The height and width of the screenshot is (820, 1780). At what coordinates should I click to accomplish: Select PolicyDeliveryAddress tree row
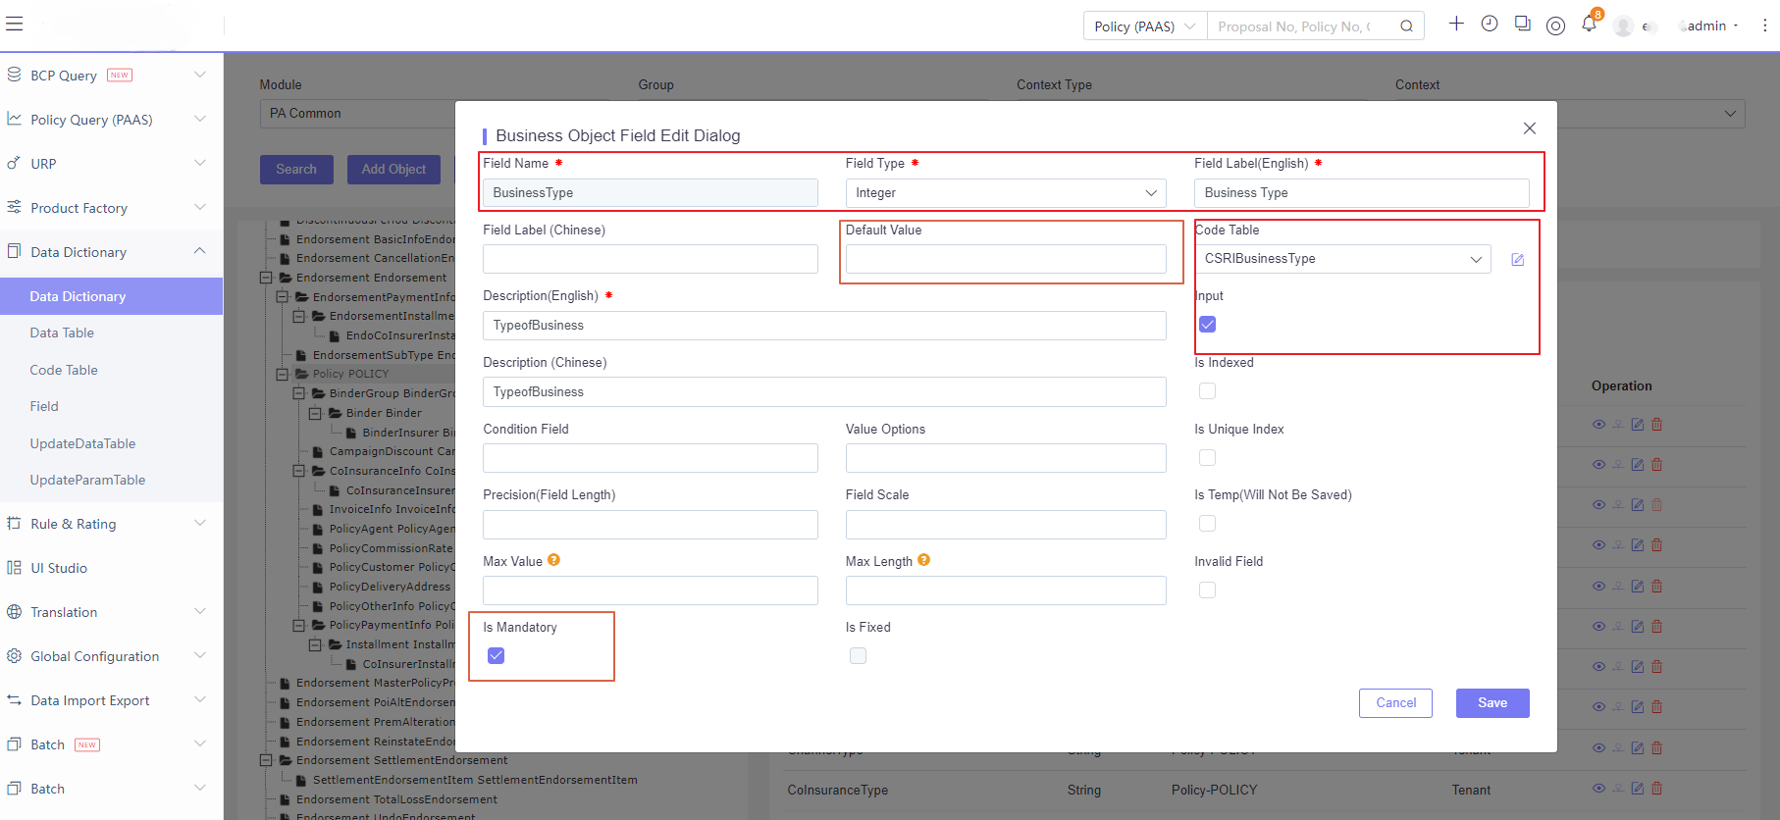tap(390, 587)
